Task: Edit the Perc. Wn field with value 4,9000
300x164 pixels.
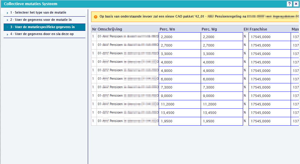Action: point(180,70)
